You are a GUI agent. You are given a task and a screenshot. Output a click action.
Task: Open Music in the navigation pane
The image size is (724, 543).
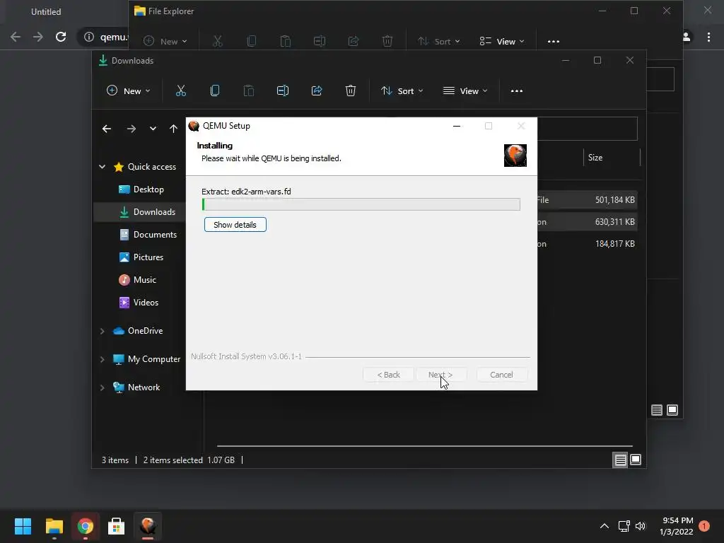(x=138, y=280)
